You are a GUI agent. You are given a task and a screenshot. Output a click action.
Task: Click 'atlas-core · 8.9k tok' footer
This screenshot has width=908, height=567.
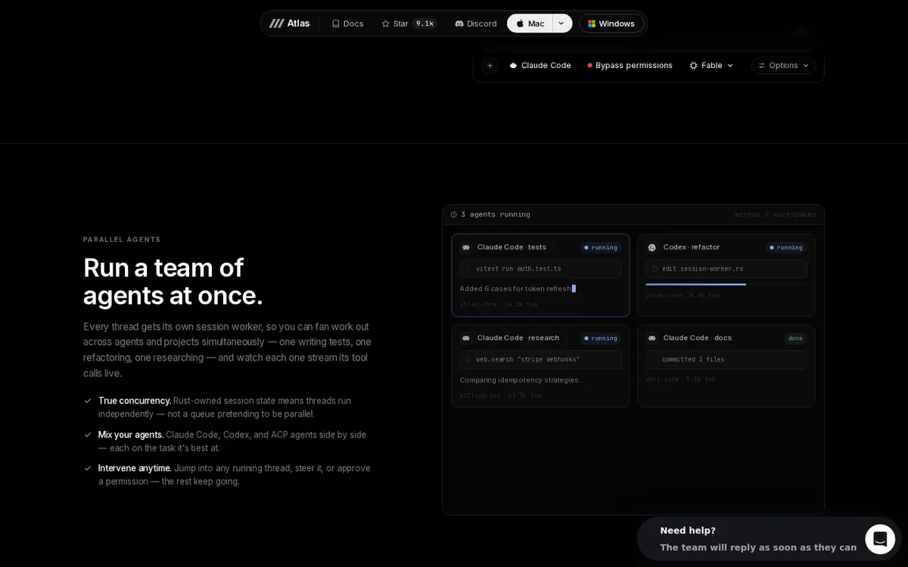(683, 296)
